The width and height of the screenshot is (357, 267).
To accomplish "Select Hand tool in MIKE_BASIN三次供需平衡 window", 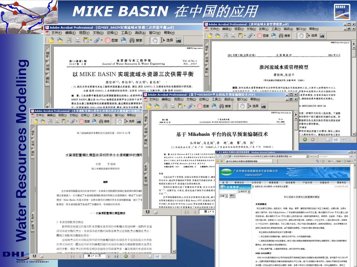I will (x=155, y=40).
